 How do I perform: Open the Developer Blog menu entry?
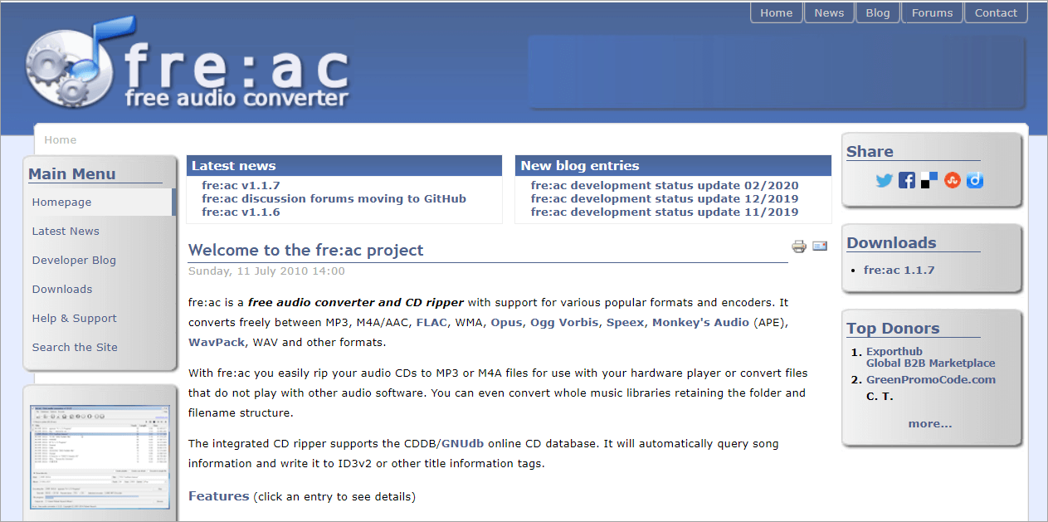(74, 260)
